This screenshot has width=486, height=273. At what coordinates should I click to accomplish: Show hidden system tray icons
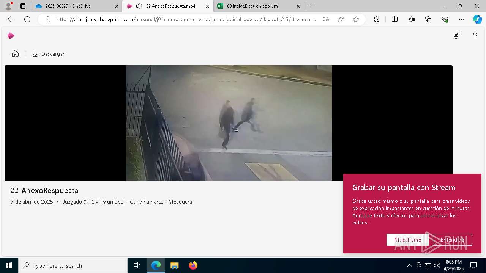(x=409, y=265)
